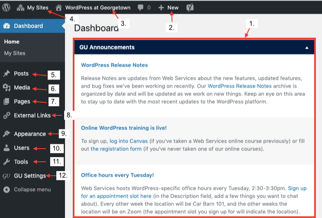This screenshot has width=322, height=218.
Task: Open My Sites submenu item in sidebar
Action: point(15,53)
